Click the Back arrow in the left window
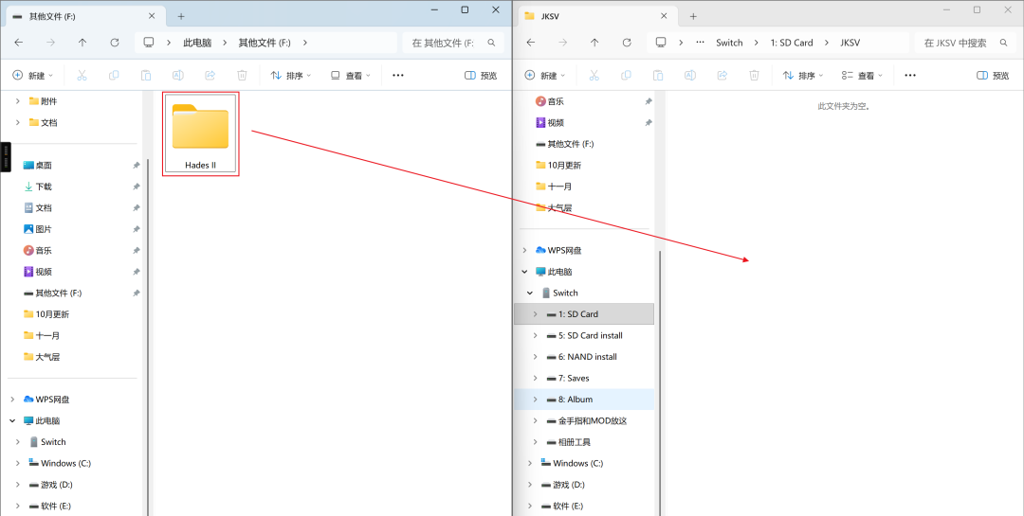The height and width of the screenshot is (516, 1024). click(x=19, y=43)
